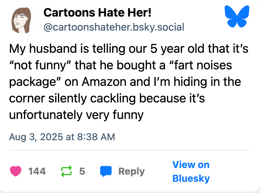Open the View on Bluesky link

pyautogui.click(x=191, y=171)
